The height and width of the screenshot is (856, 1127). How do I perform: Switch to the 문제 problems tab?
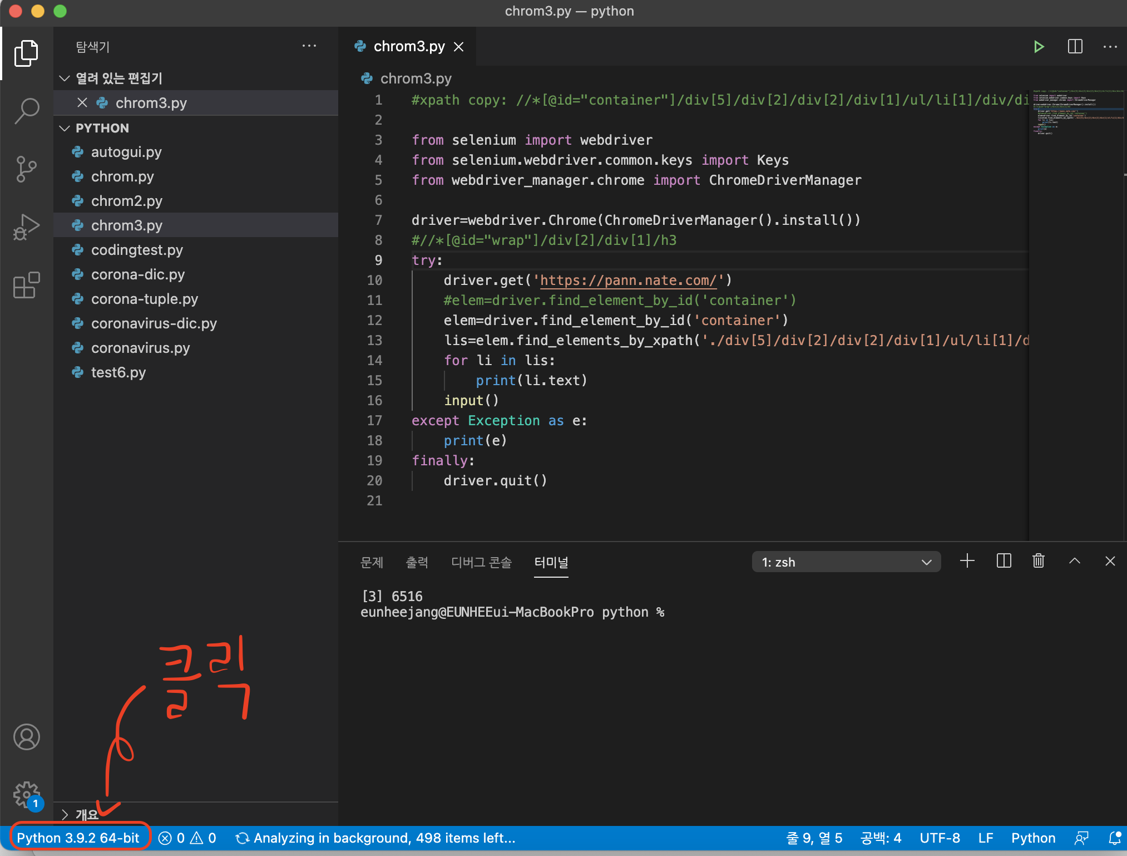[x=372, y=562]
